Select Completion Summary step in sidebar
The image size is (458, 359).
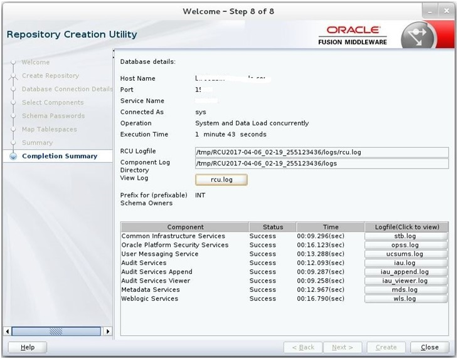click(x=60, y=156)
